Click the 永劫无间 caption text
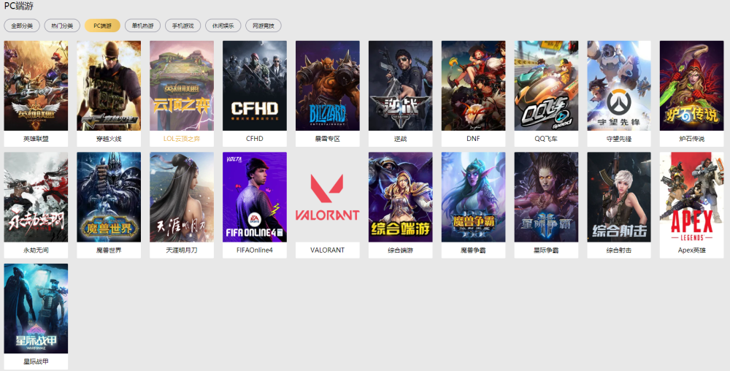The height and width of the screenshot is (371, 730). pos(36,250)
